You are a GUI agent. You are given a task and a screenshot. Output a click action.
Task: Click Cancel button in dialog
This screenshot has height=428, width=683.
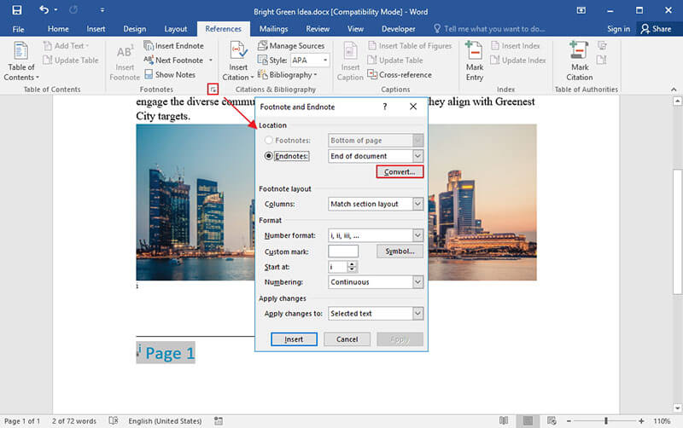tap(347, 339)
